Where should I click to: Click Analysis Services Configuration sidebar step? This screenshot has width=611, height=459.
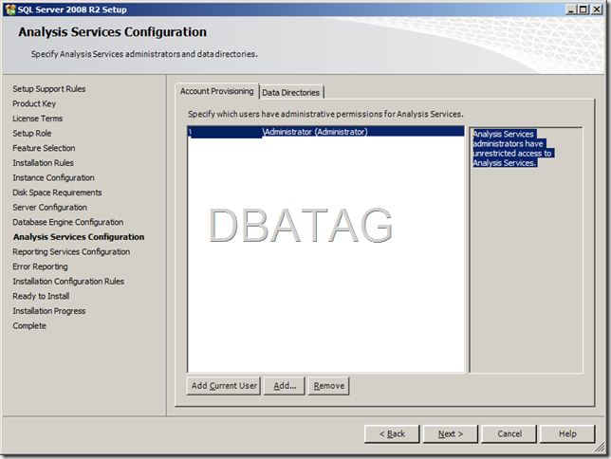click(x=79, y=237)
